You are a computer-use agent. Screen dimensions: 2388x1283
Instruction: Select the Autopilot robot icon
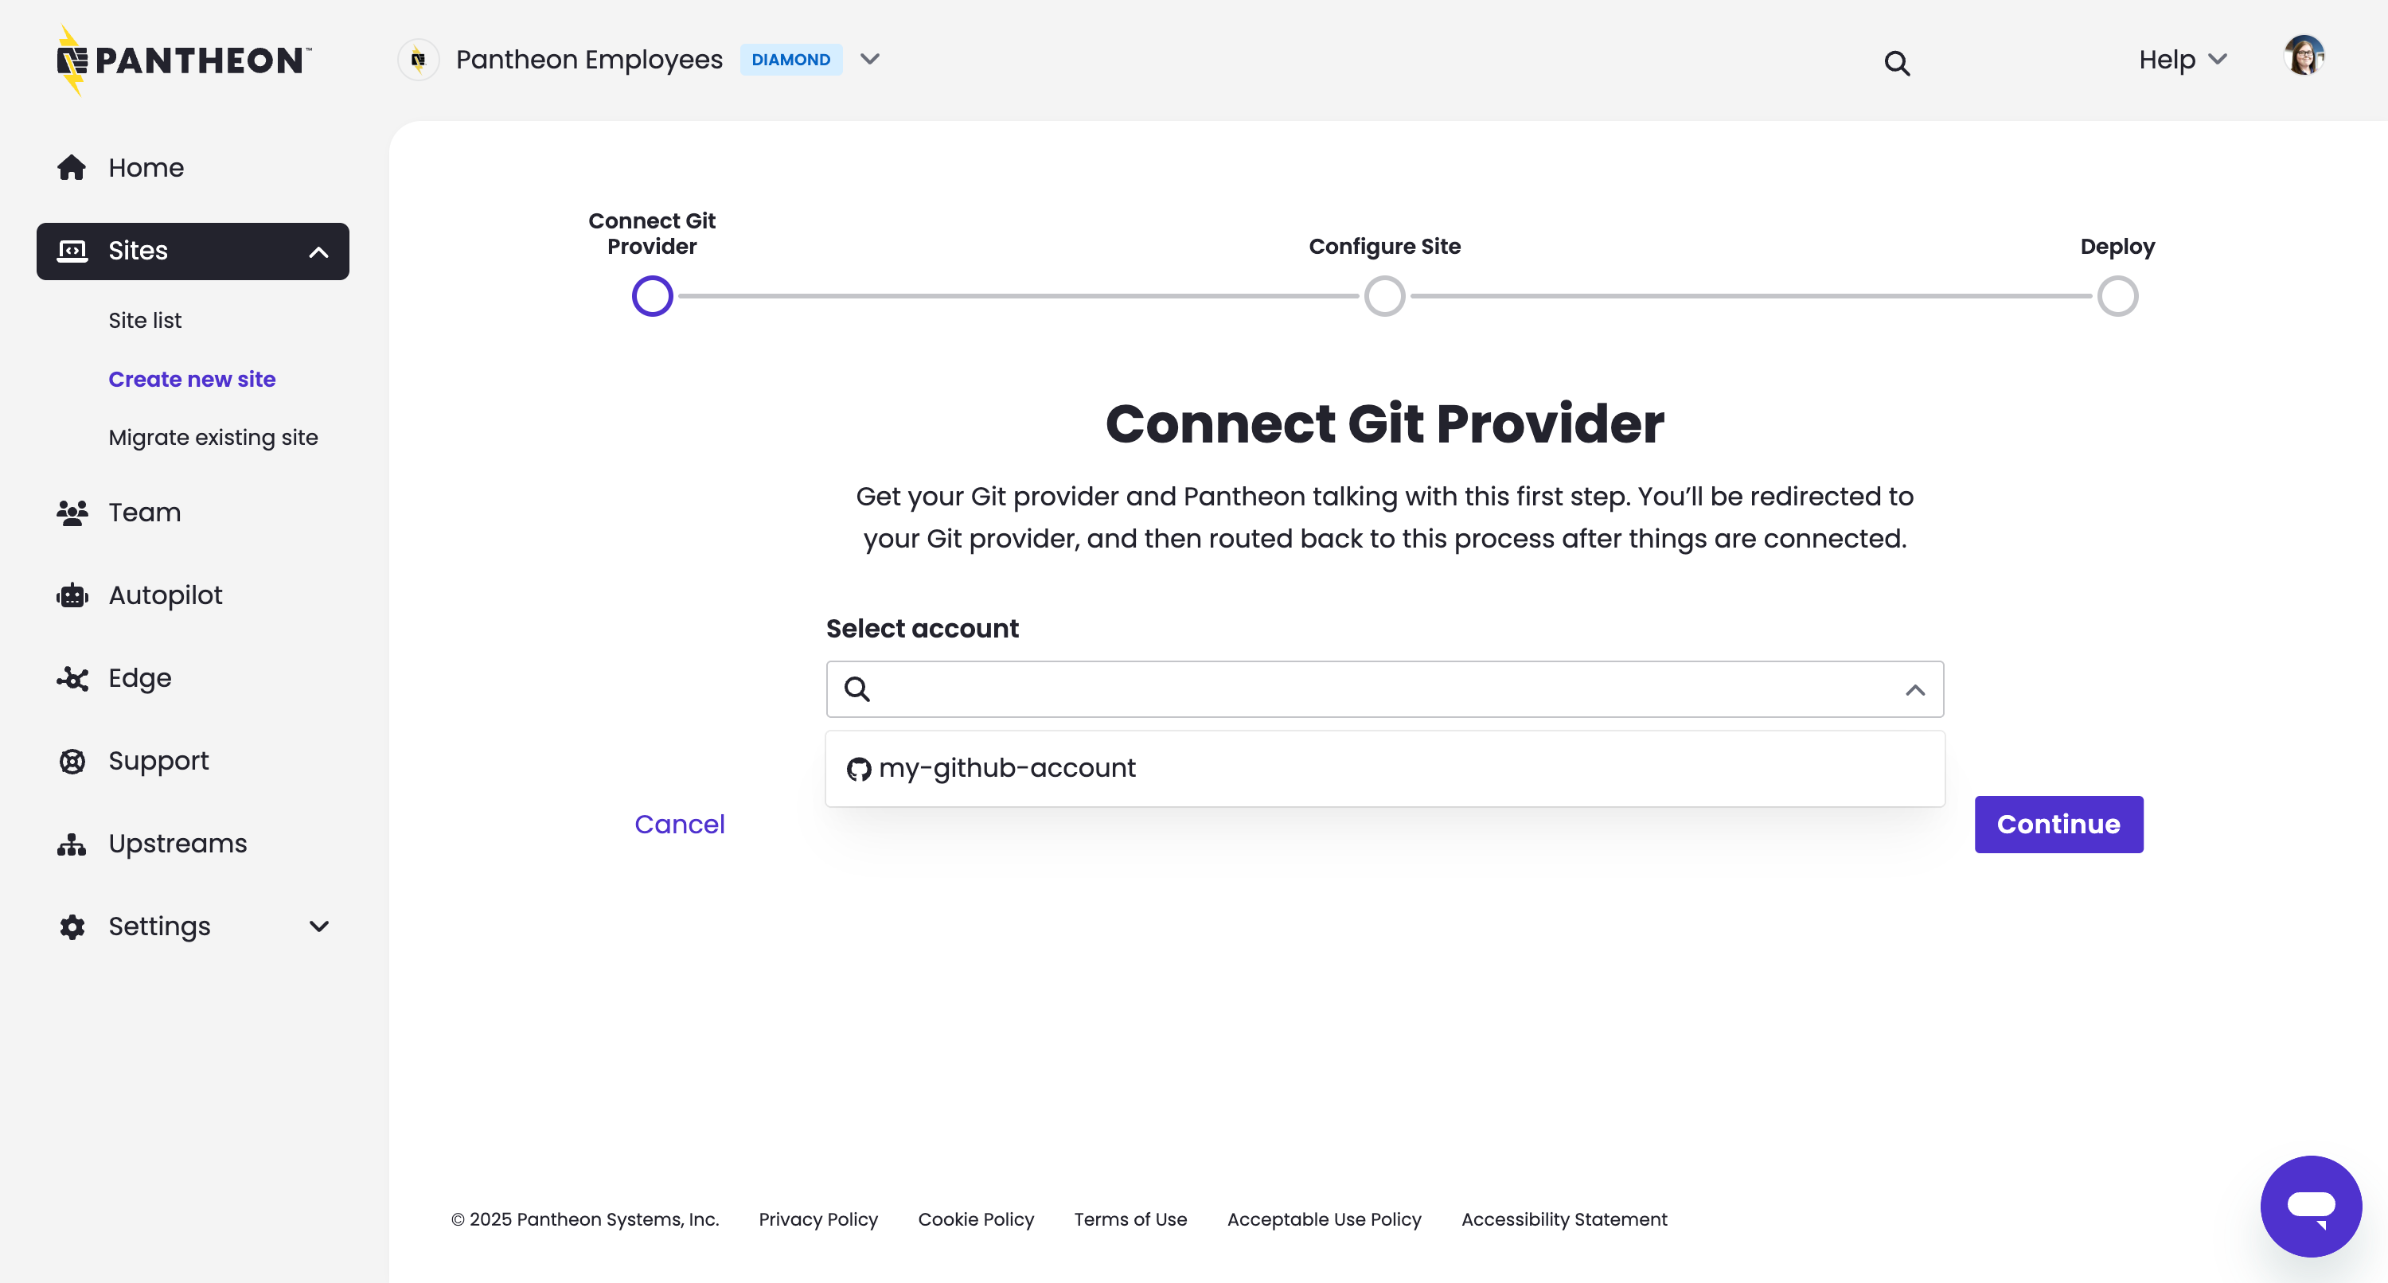(72, 595)
